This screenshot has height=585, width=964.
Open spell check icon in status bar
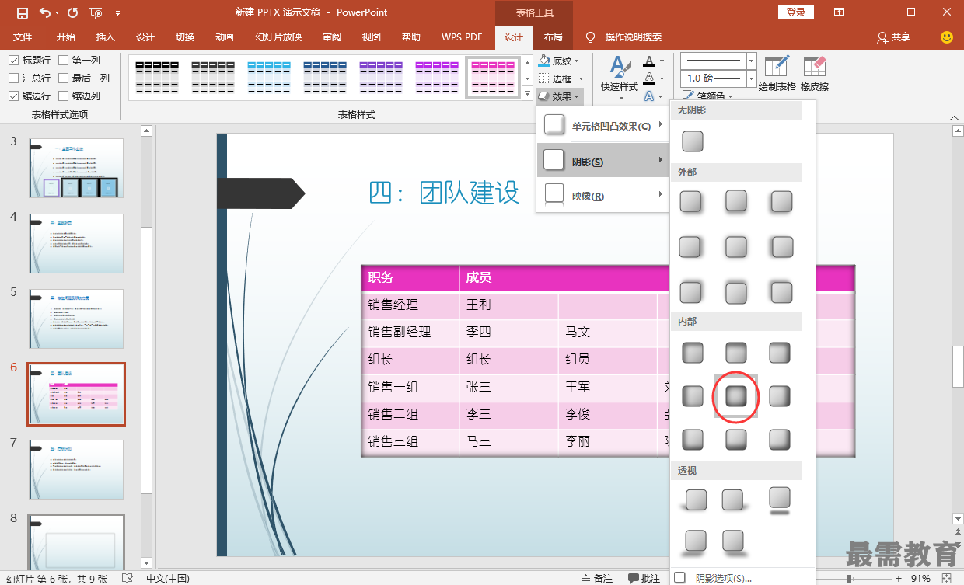coord(127,578)
